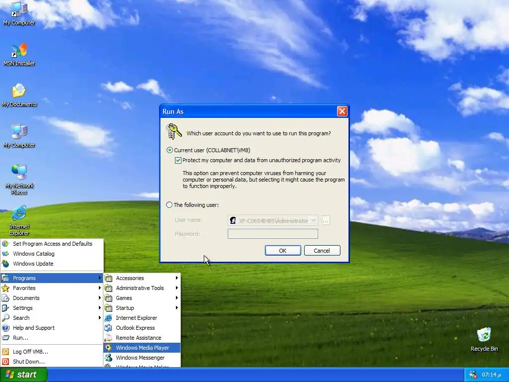This screenshot has width=509, height=382.
Task: Click the Remote Assistance icon in Programs menu
Action: click(108, 338)
